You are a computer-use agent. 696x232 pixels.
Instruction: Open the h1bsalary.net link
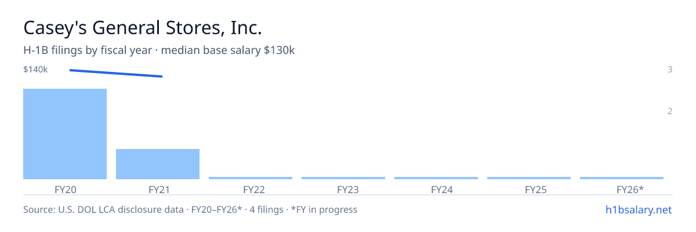click(638, 209)
